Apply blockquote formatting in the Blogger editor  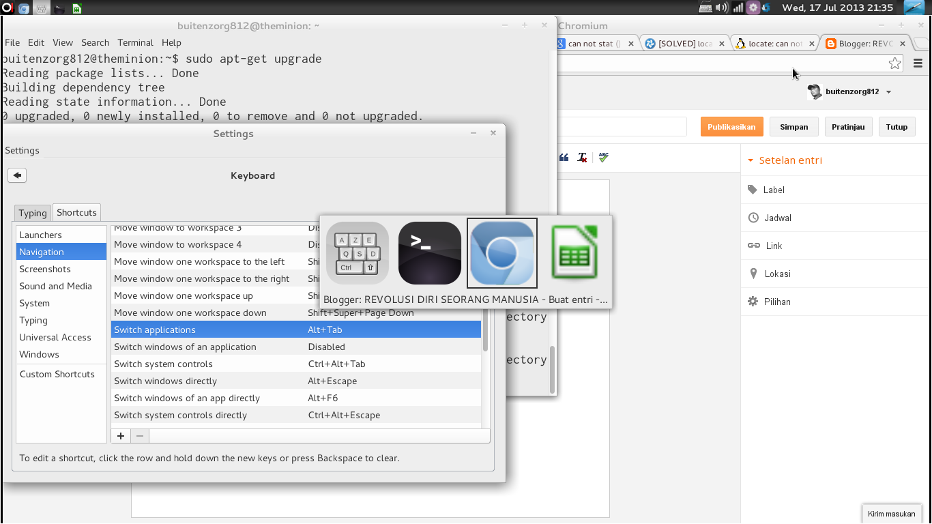[x=564, y=157]
